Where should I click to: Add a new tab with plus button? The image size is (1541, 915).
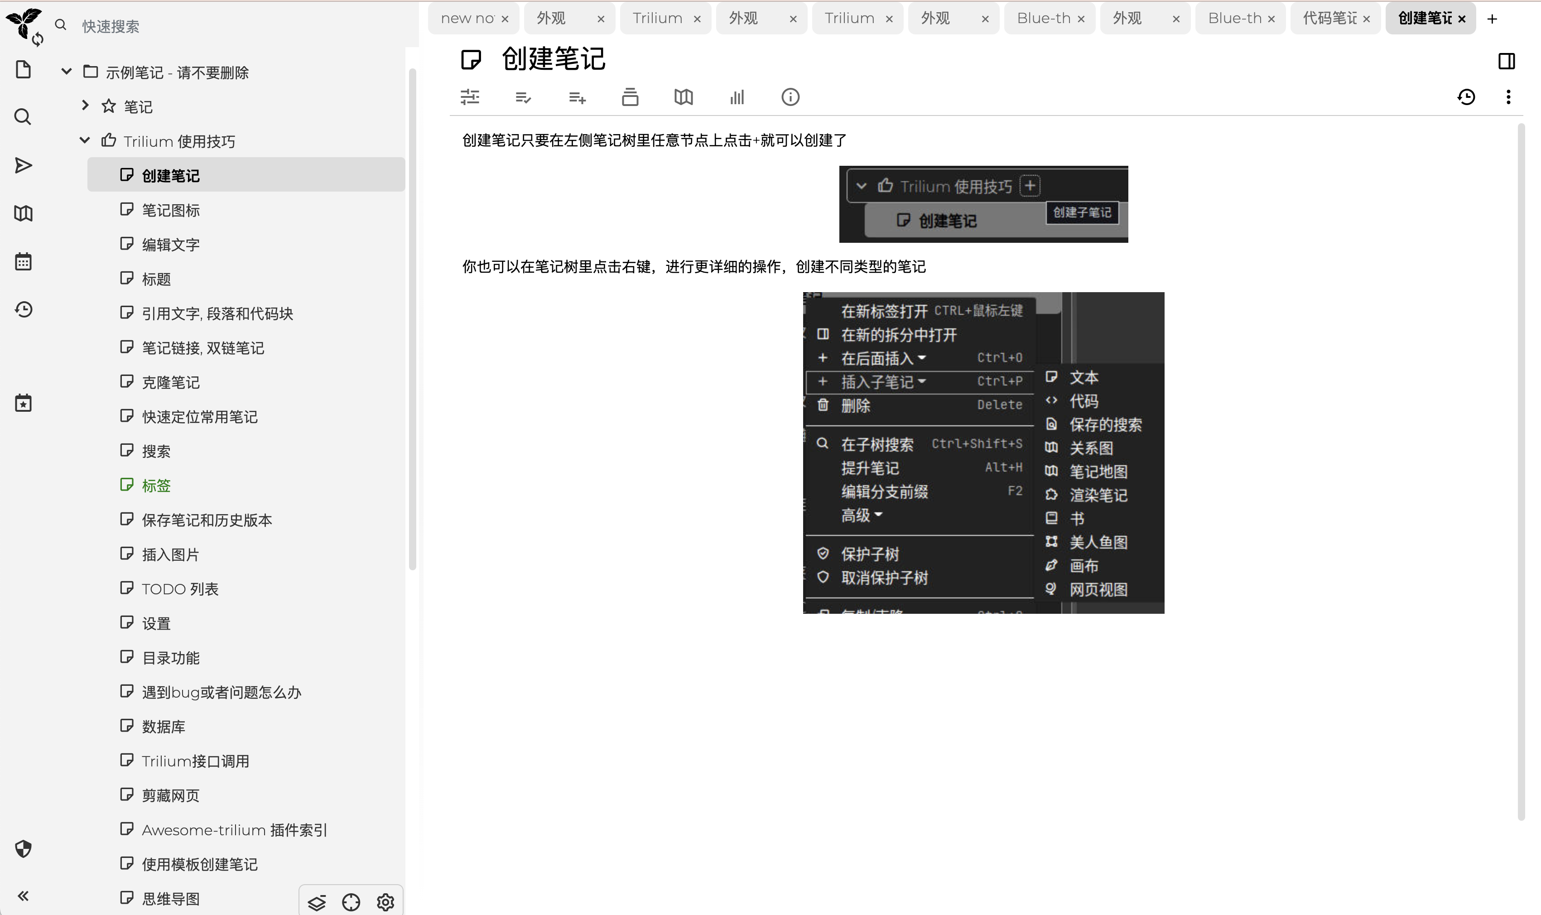(1492, 19)
